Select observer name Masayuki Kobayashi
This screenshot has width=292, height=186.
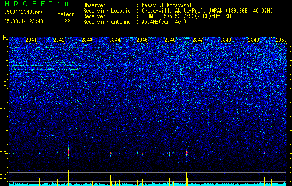167,5
